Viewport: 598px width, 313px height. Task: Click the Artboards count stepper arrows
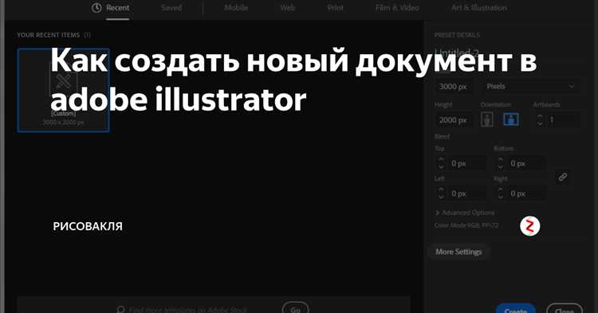point(539,120)
